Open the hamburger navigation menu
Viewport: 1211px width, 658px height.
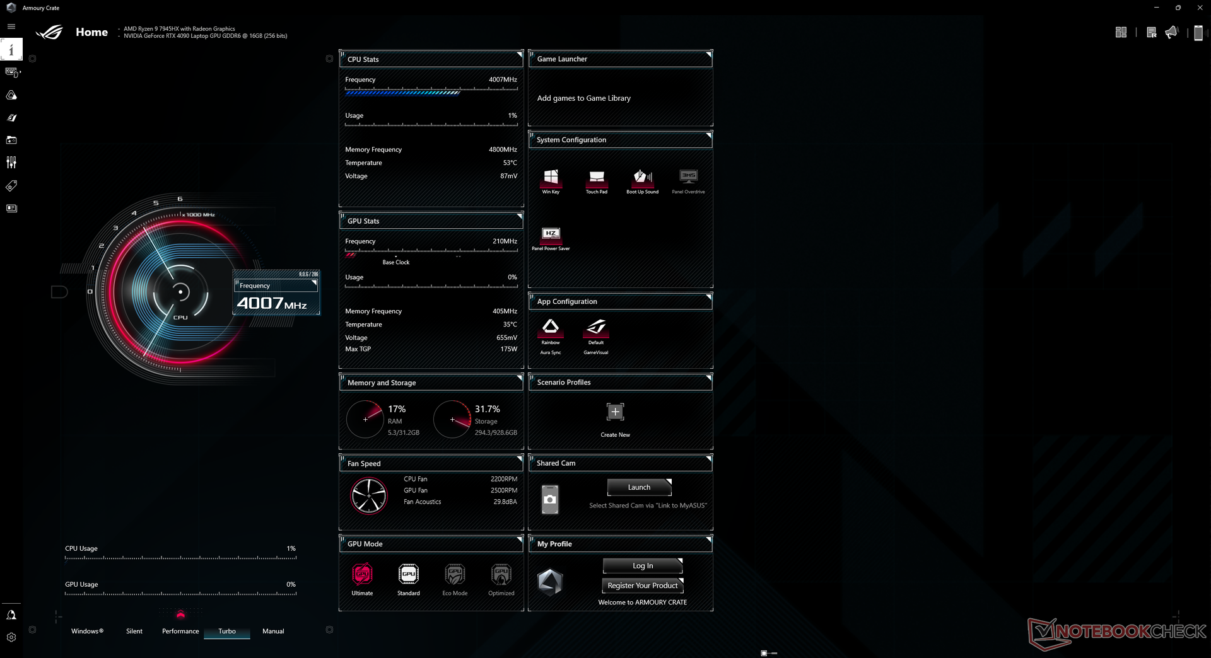point(11,26)
